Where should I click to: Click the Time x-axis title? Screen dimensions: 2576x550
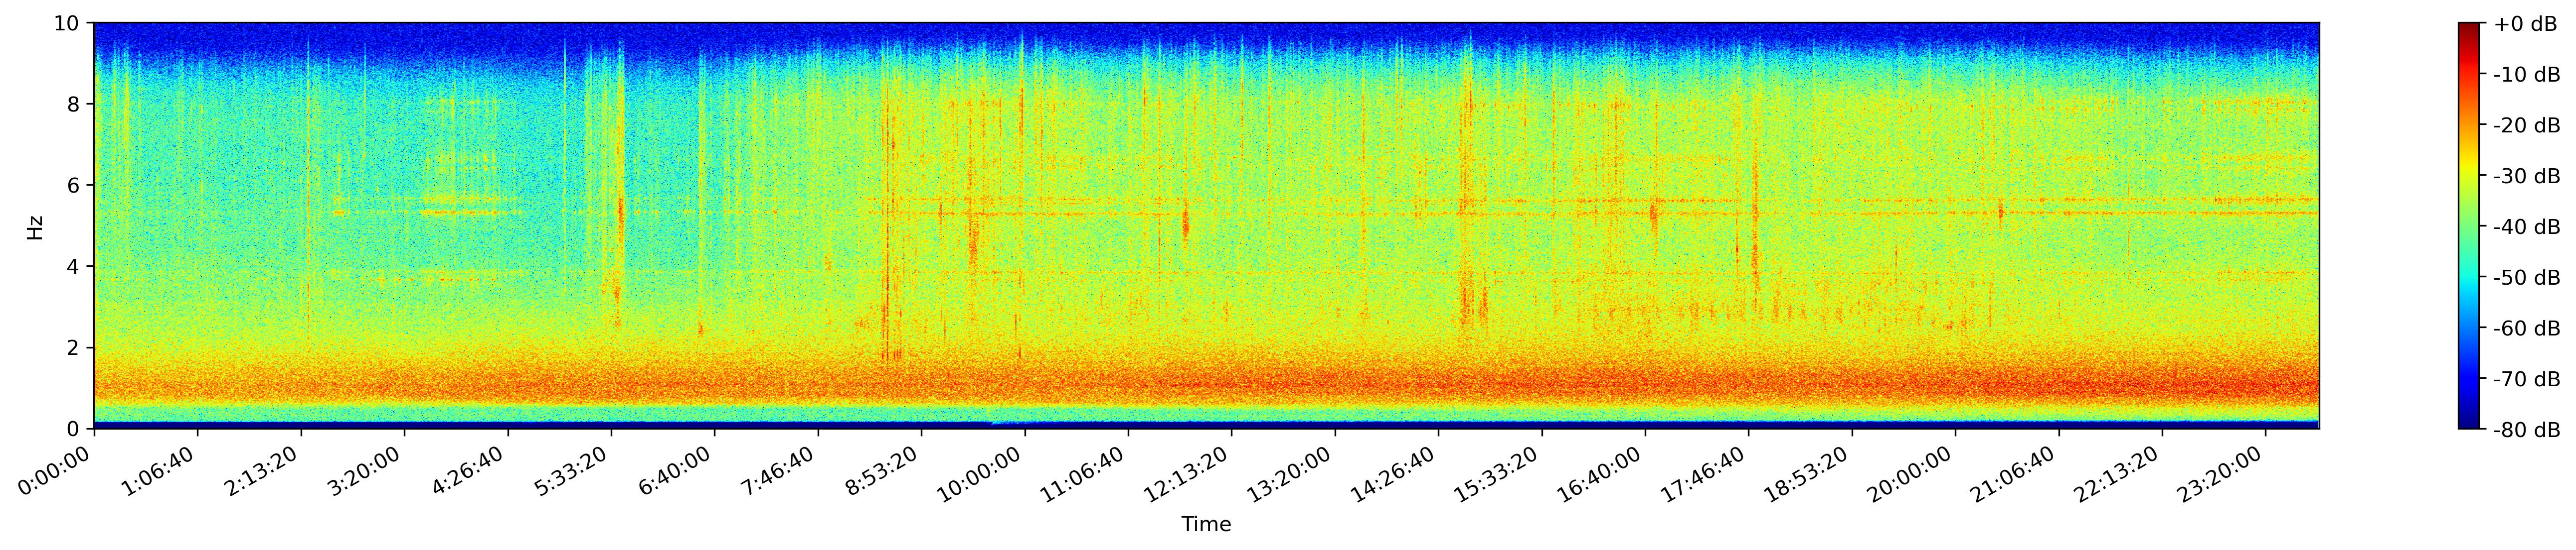point(1206,524)
